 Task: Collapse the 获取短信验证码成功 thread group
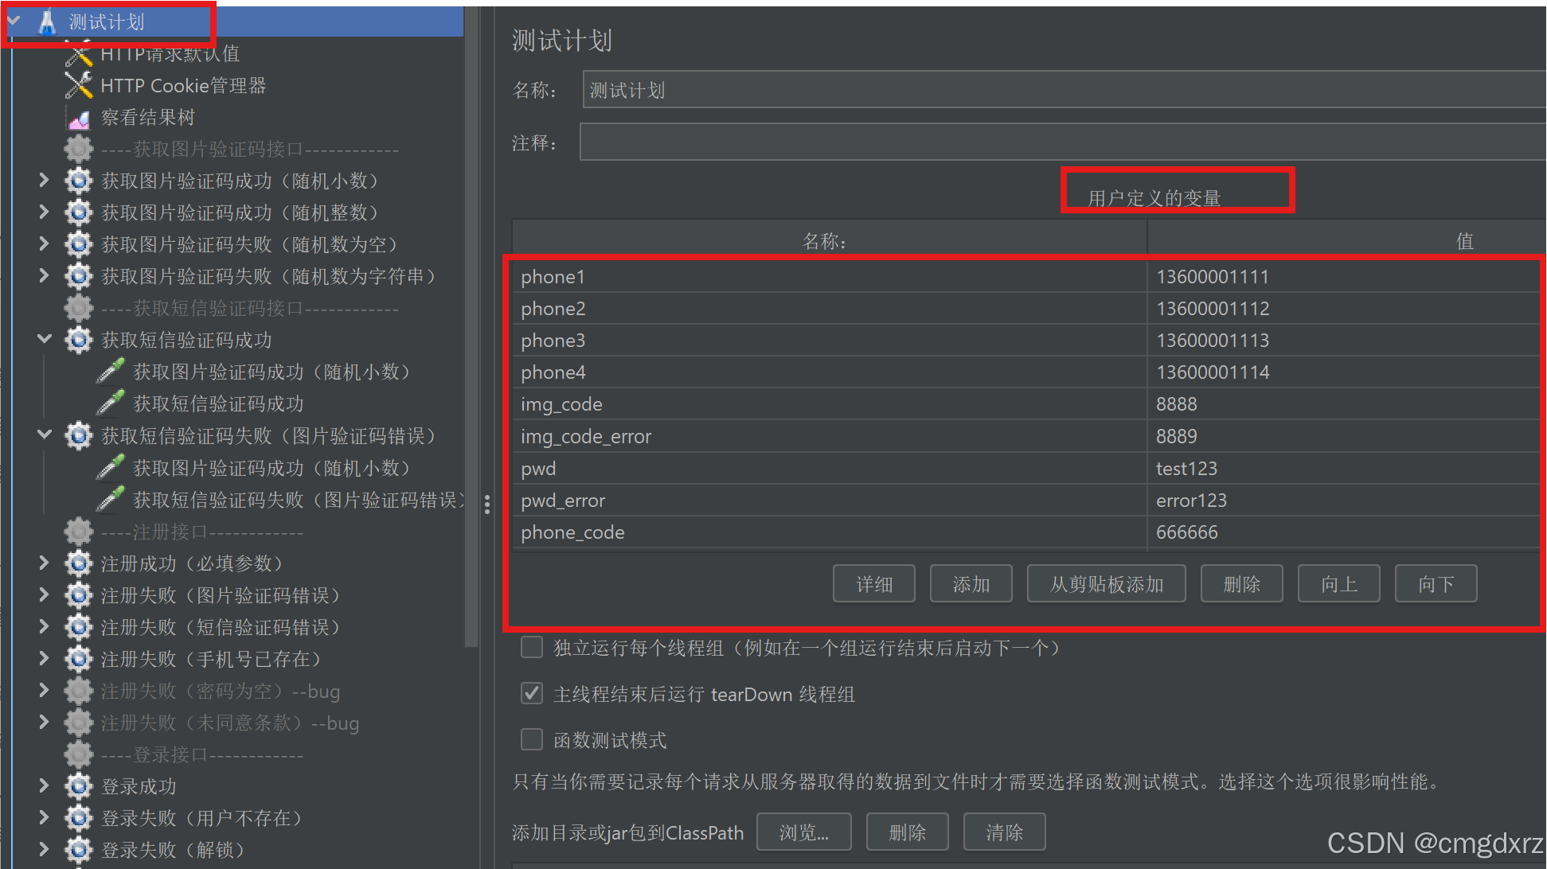45,340
